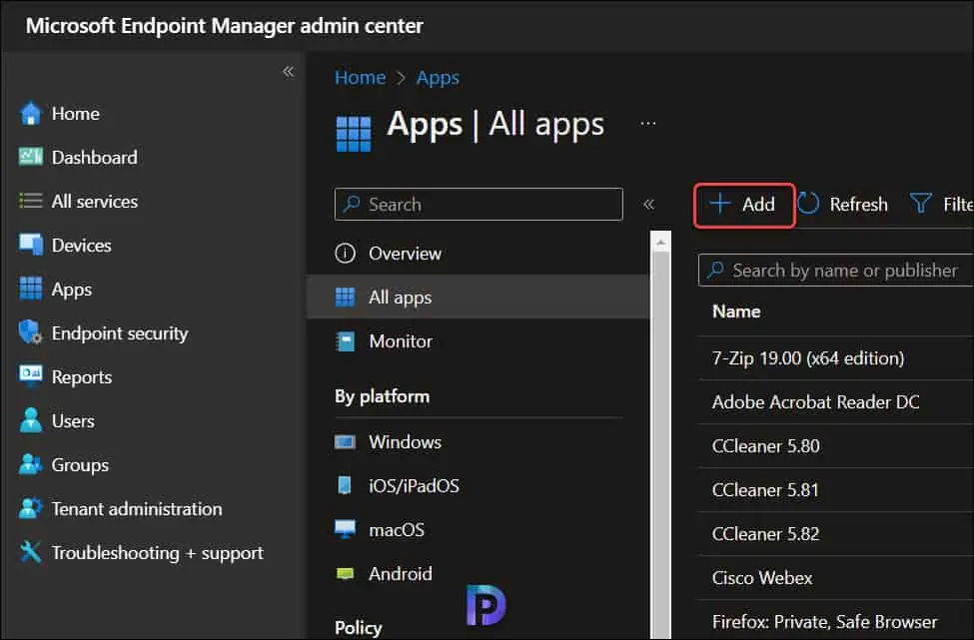Click the All apps grid icon in submenu
This screenshot has width=974, height=640.
tap(345, 298)
